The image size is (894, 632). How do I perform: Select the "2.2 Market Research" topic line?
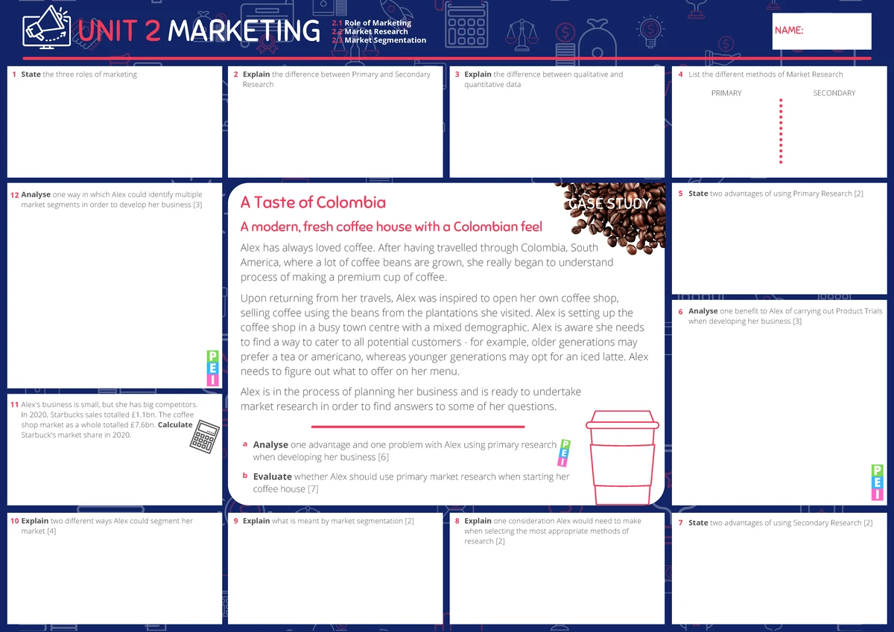click(x=370, y=31)
